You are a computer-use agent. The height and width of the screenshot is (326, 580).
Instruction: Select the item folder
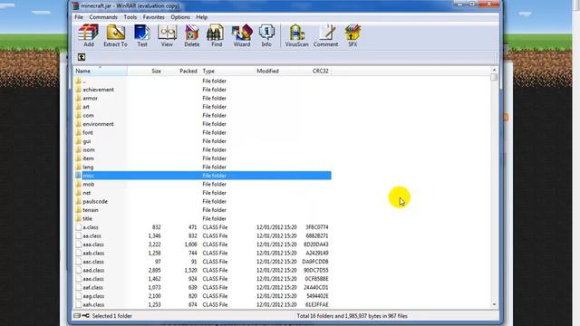(x=203, y=158)
